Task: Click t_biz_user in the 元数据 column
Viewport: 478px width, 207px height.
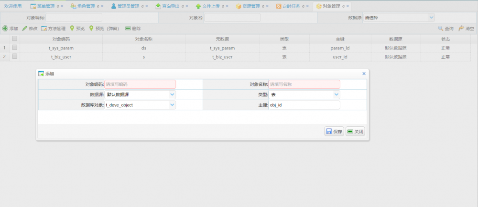Action: click(223, 57)
